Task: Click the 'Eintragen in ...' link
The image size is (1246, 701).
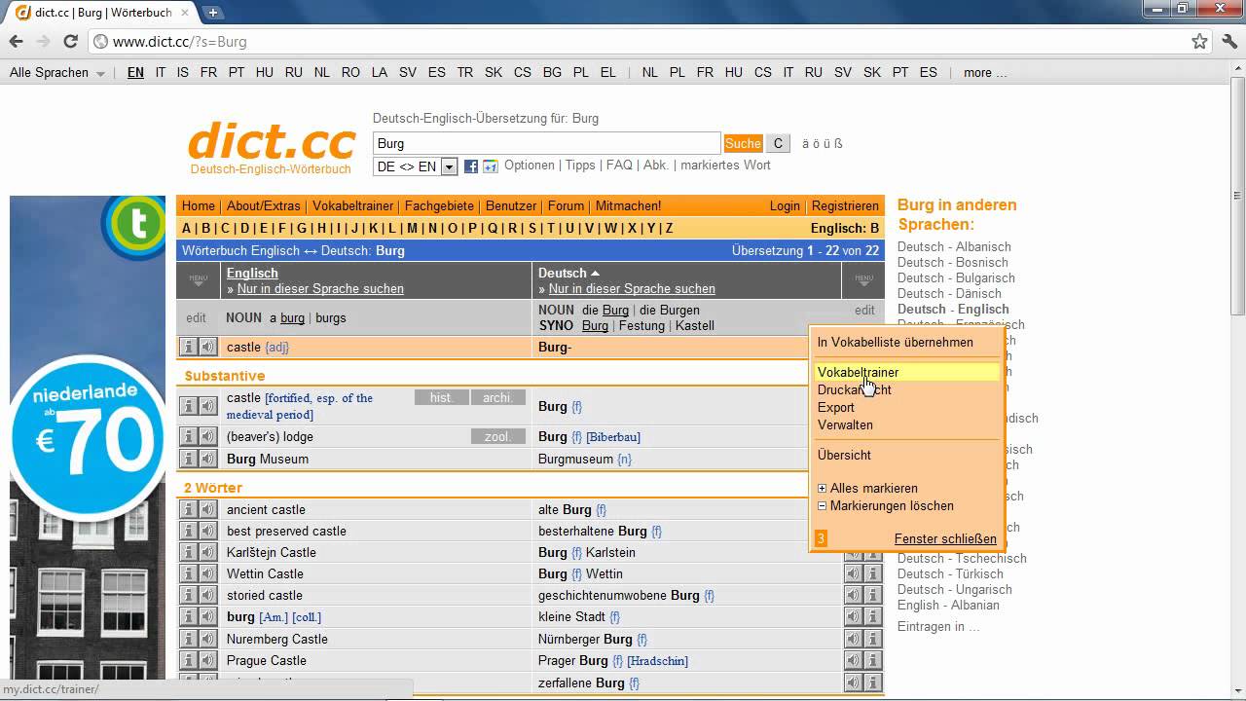Action: pyautogui.click(x=938, y=626)
